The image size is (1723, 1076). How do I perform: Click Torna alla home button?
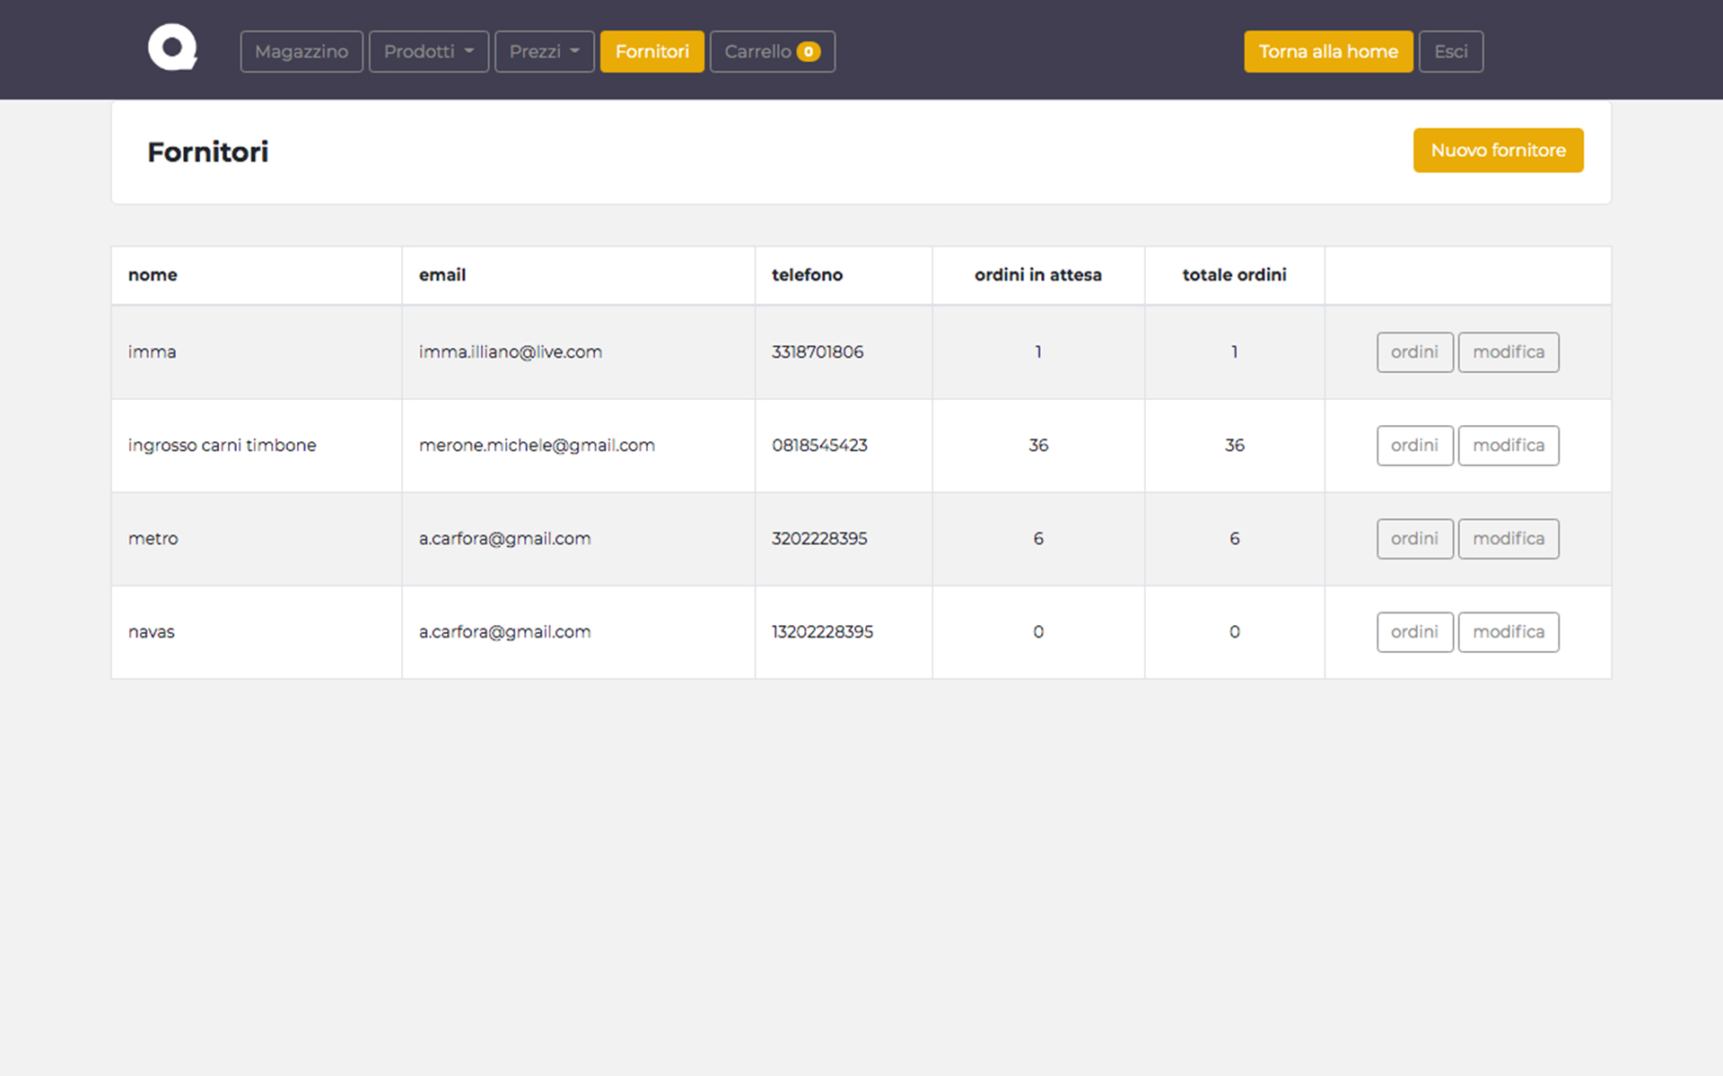click(1328, 52)
